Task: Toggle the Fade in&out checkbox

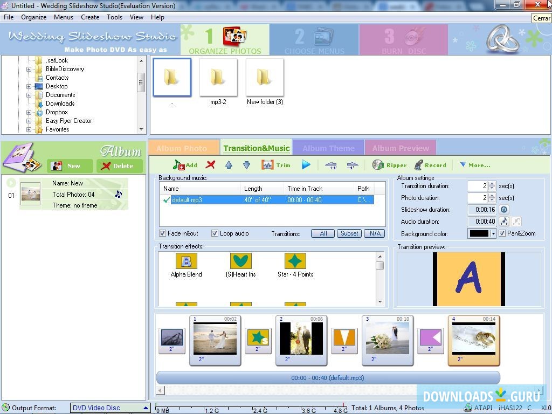Action: pyautogui.click(x=163, y=233)
